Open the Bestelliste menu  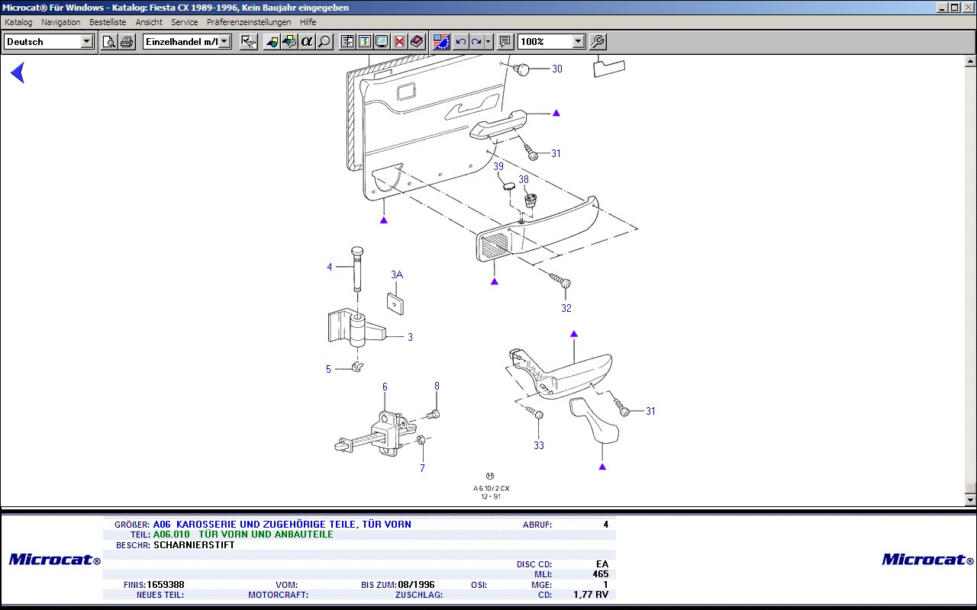point(108,22)
